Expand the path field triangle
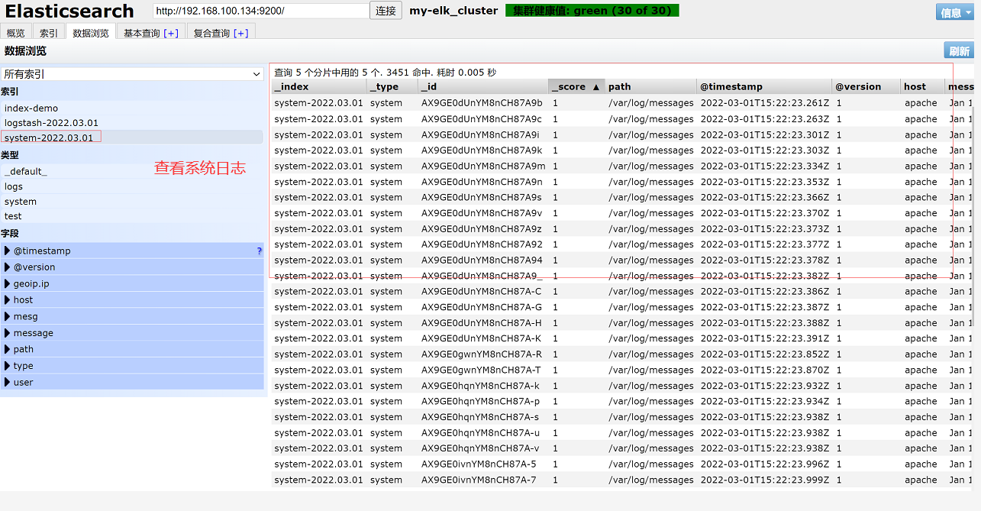 click(7, 350)
